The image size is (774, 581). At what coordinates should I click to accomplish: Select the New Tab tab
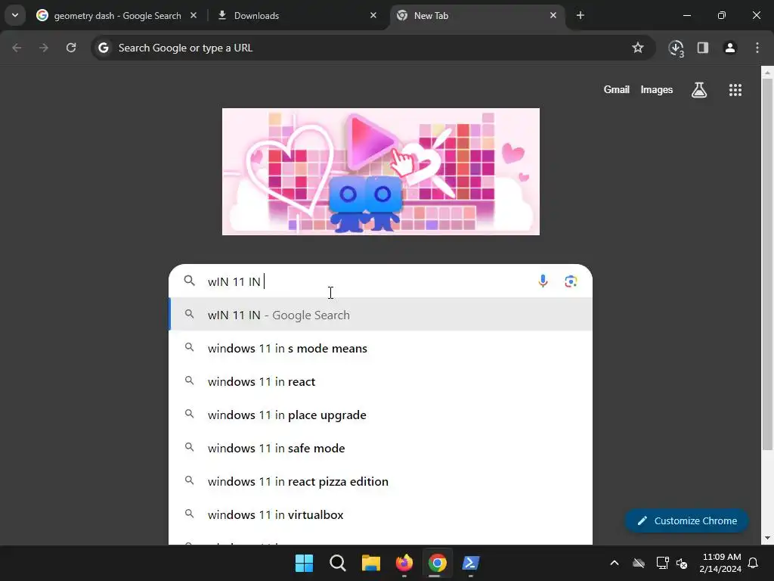[477, 15]
